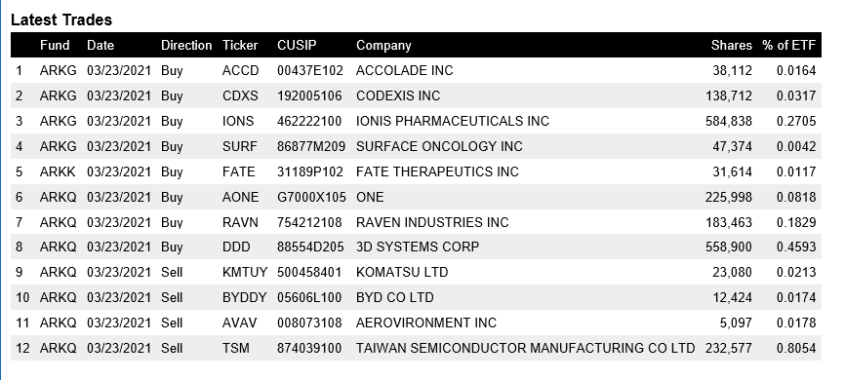Select the ACCD ticker cell
845x380 pixels.
coord(240,70)
